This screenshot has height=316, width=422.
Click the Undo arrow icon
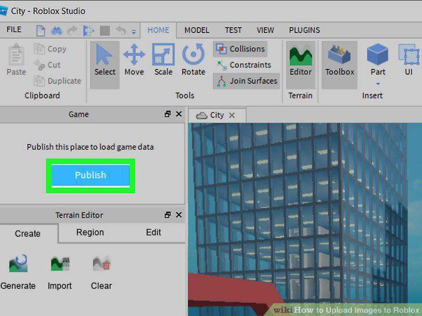pos(121,30)
